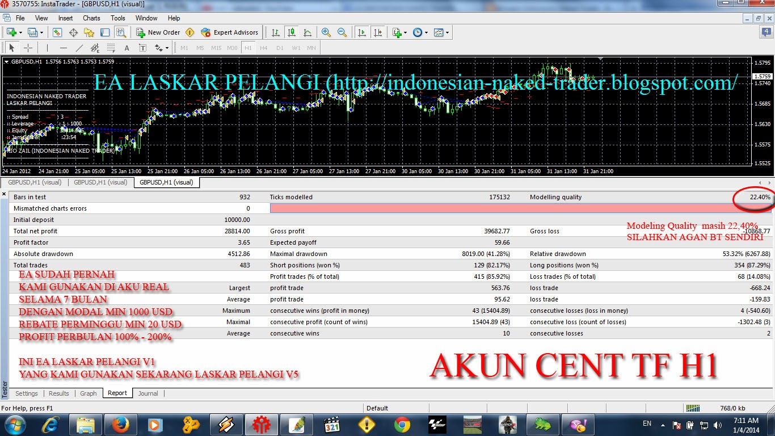775x436 pixels.
Task: Zoom out of the chart
Action: click(342, 32)
